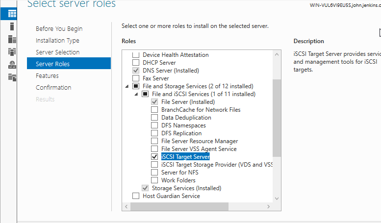
Task: Open the Installation Type step
Action: tap(57, 41)
